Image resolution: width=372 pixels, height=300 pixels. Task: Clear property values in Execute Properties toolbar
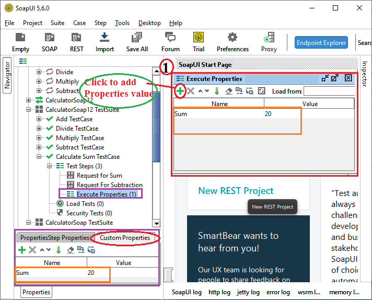229,91
